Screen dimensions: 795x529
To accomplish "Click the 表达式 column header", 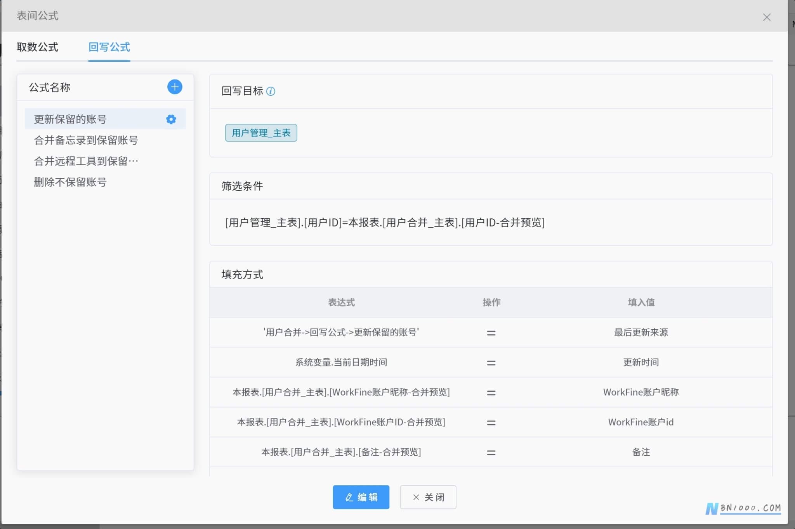I will tap(341, 302).
